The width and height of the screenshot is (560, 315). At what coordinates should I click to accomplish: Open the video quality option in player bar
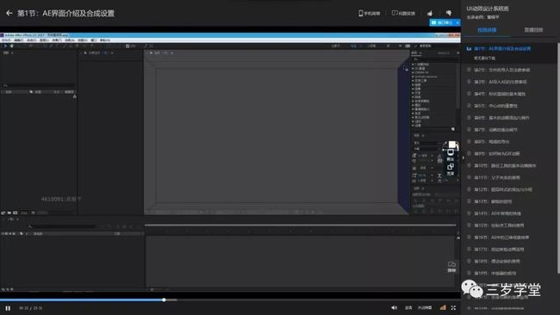(x=425, y=308)
